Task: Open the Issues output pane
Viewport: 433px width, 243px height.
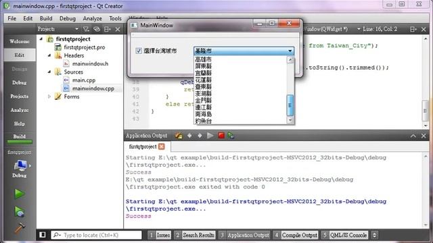Action: (x=160, y=235)
